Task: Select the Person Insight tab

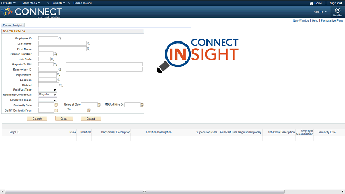Action: coord(12,25)
